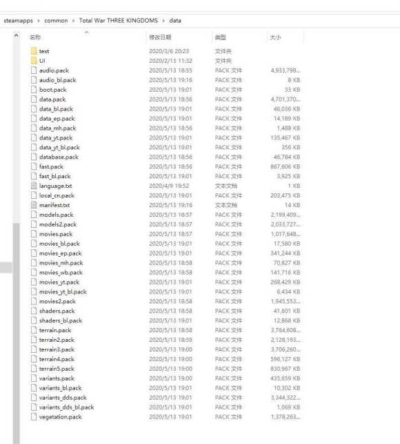
Task: Go to the common folder breadcrumb
Action: pos(56,21)
